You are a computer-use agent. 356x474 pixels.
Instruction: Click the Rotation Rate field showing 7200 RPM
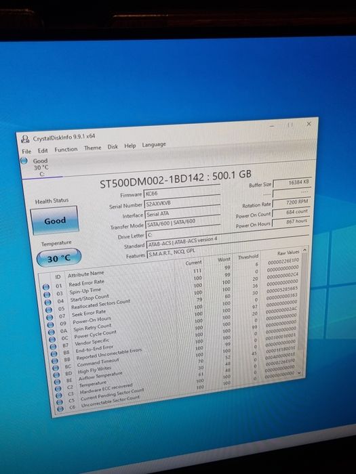pyautogui.click(x=291, y=202)
